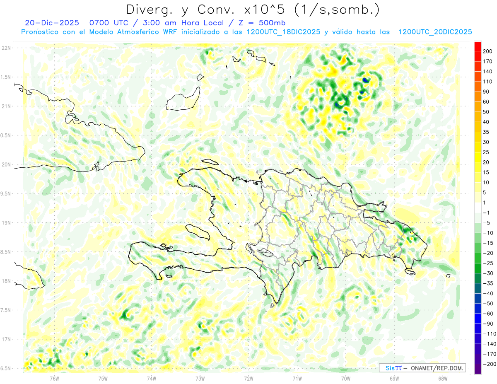This screenshot has height=384, width=497.
Task: Click the positive 200 color scale value
Action: 487,51
